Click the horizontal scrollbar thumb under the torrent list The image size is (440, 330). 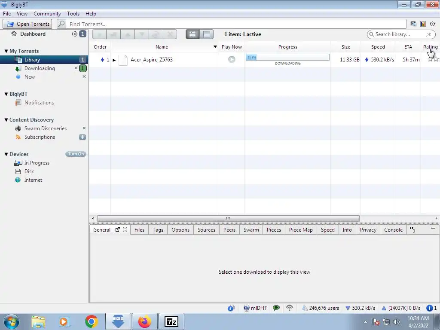pos(228,218)
